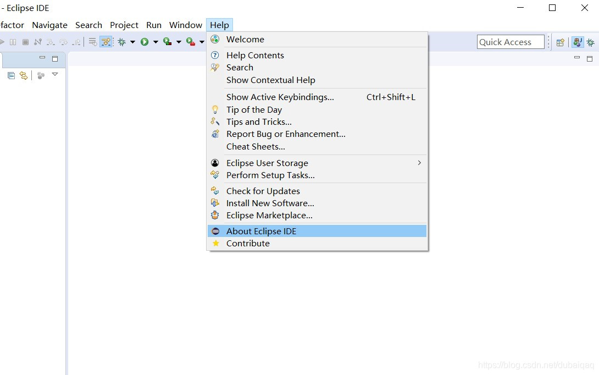599x375 pixels.
Task: Select Check for Updates
Action: tap(317, 191)
